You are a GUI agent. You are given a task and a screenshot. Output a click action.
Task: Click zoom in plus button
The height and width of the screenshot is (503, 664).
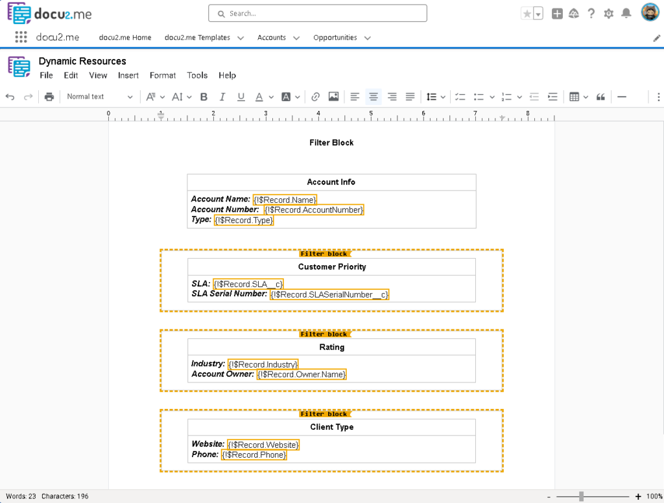tap(638, 497)
